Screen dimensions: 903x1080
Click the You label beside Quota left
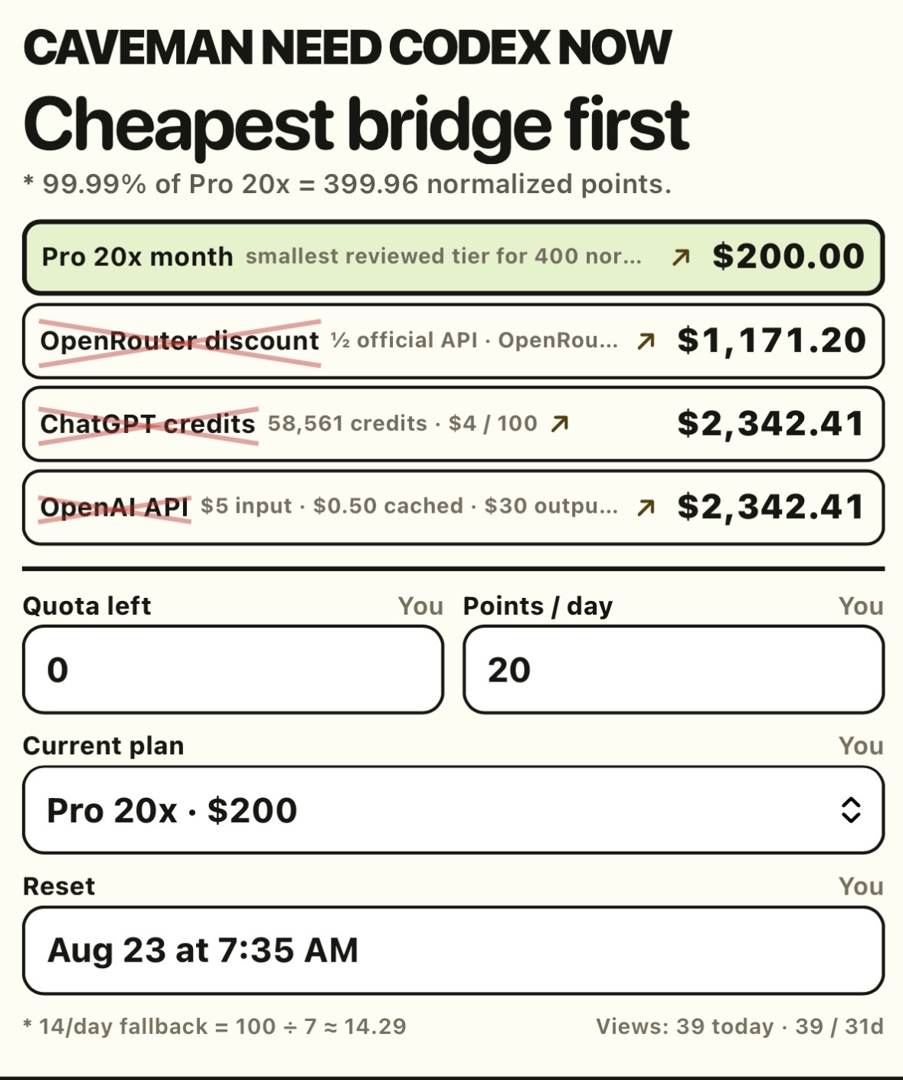(x=420, y=606)
